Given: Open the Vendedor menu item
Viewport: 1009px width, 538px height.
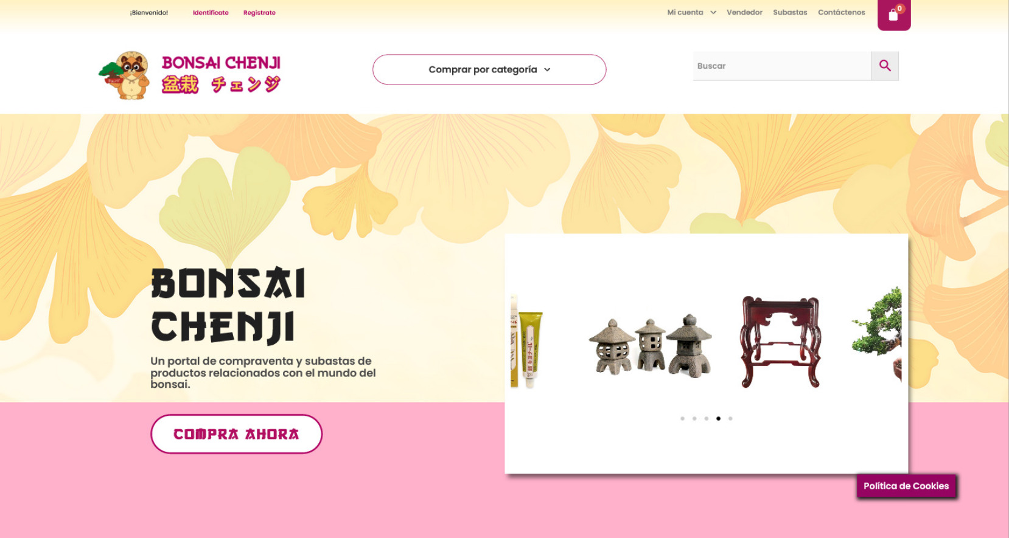Looking at the screenshot, I should coord(744,12).
